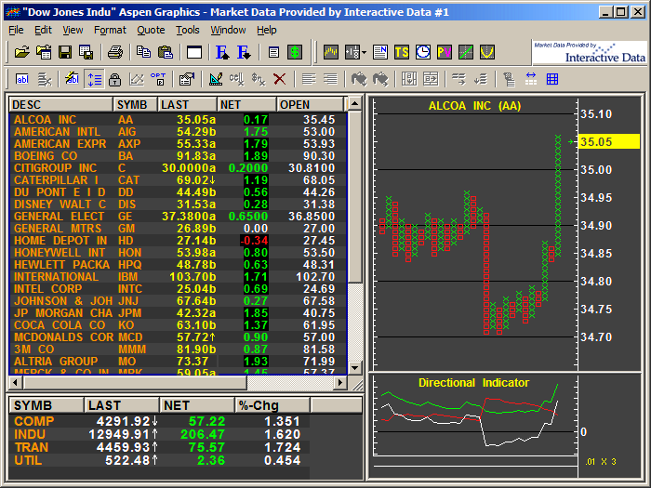Click the upper quote list LAST column header
This screenshot has height=488, width=651.
(187, 104)
